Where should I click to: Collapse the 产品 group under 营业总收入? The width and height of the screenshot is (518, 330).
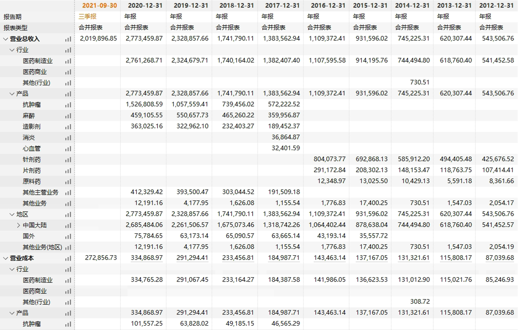[x=12, y=94]
